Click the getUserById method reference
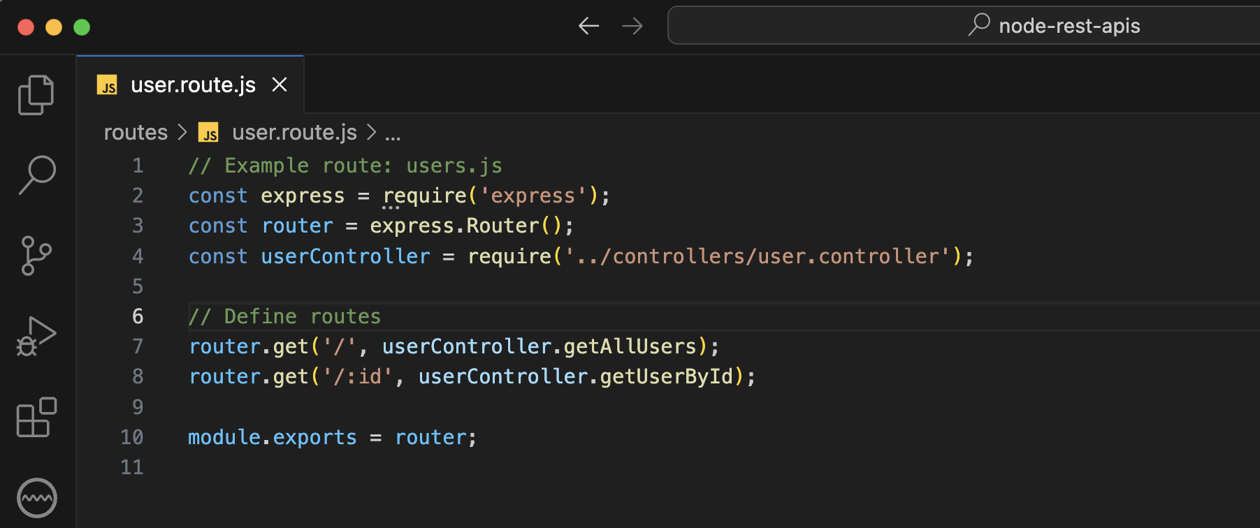1260x528 pixels. [666, 376]
